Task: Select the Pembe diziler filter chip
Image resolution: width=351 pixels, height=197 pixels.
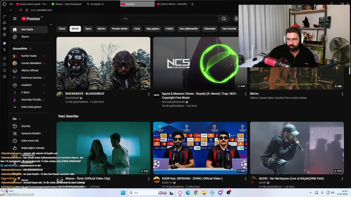Action: pyautogui.click(x=120, y=29)
